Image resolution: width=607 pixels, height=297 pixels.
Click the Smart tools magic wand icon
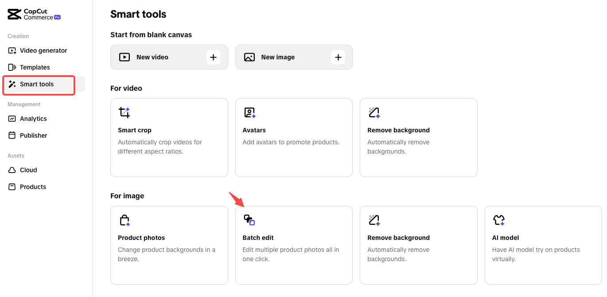[12, 84]
